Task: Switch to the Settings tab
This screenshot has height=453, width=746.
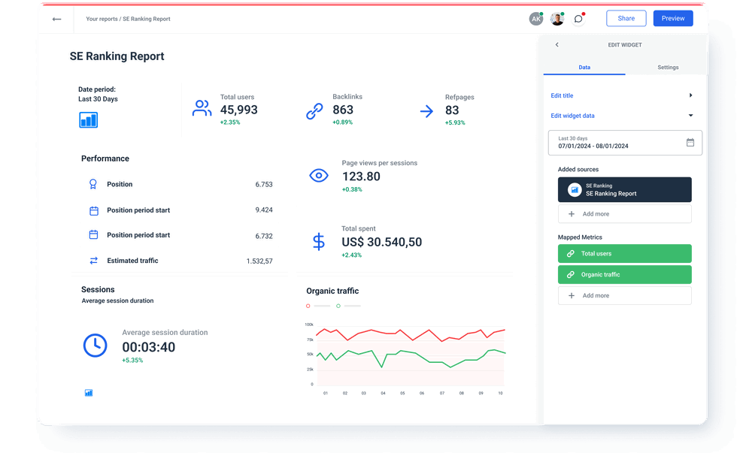Action: point(668,67)
